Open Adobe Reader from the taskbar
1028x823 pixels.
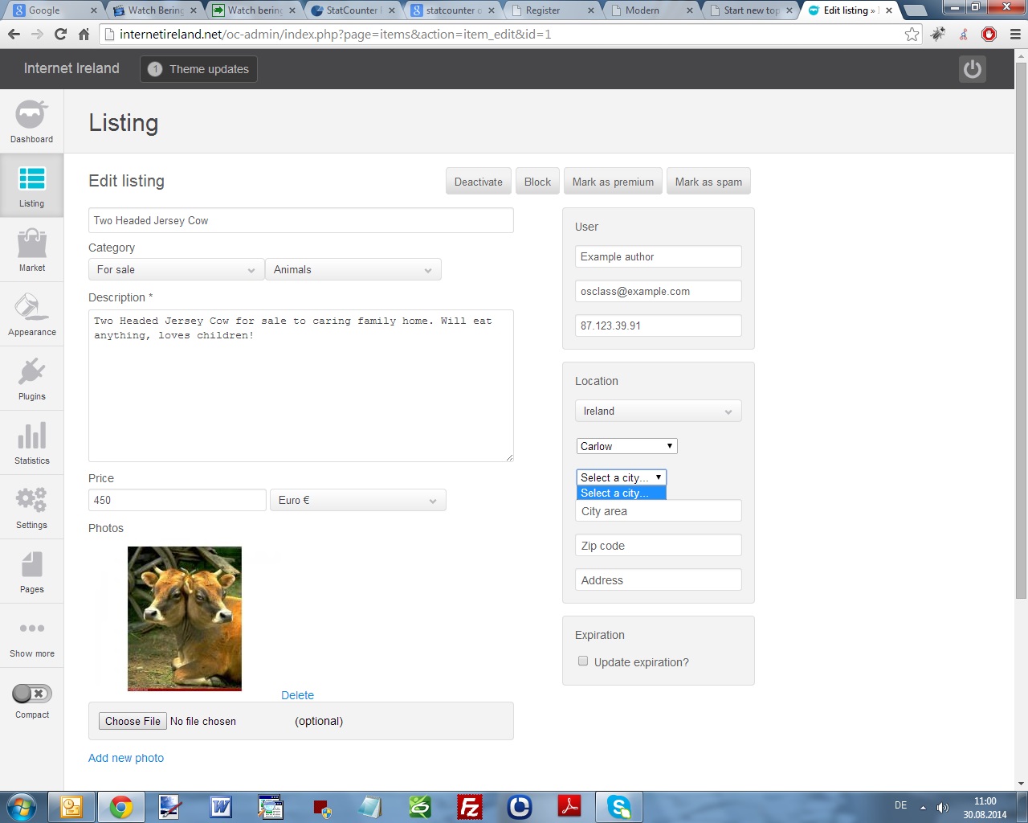(x=569, y=807)
